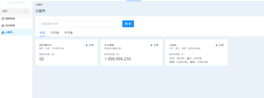Click the 聊天、会话、文字图片收发 description
Image resolution: width=264 pixels, height=98 pixels.
[x=52, y=48]
